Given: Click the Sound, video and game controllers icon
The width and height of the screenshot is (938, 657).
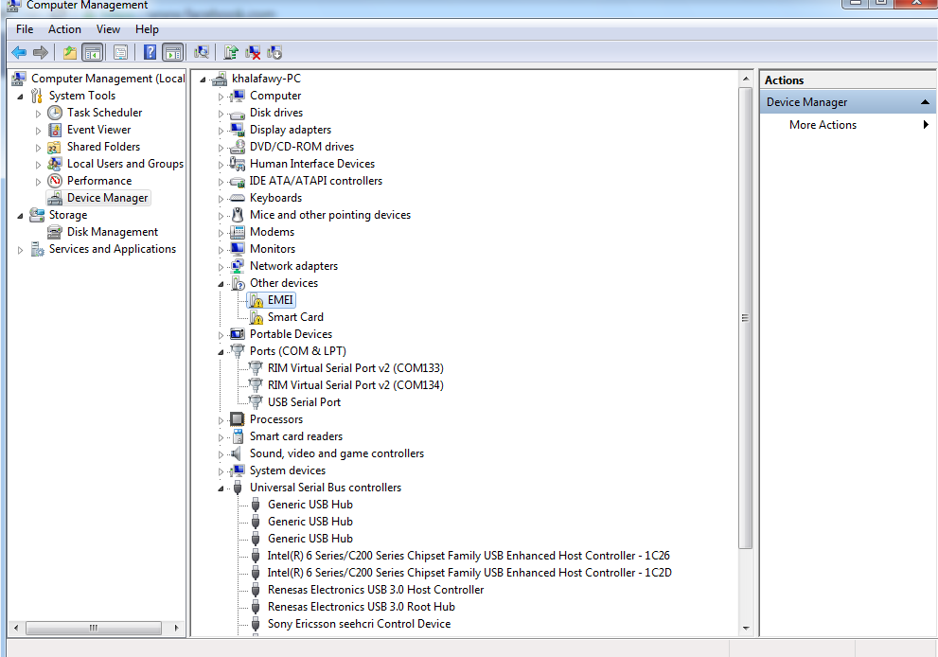Looking at the screenshot, I should (x=238, y=453).
